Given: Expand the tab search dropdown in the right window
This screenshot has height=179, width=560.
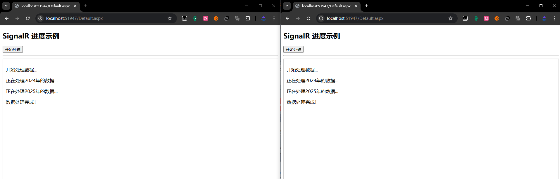Looking at the screenshot, I should point(287,6).
